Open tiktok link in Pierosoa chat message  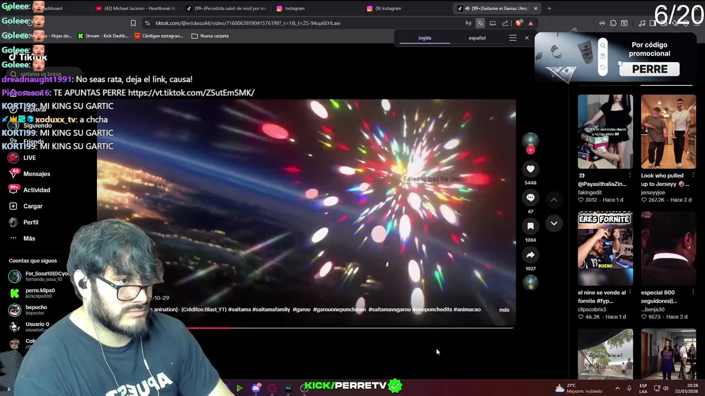(191, 92)
